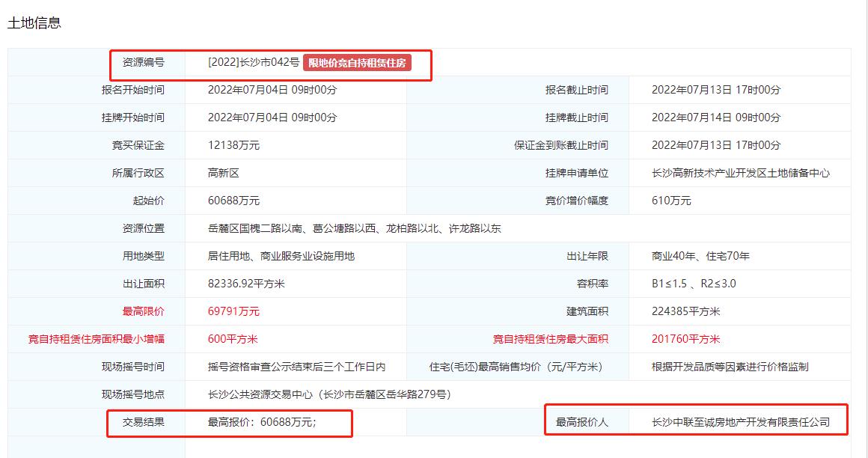Select red value 201760平方米

[686, 339]
